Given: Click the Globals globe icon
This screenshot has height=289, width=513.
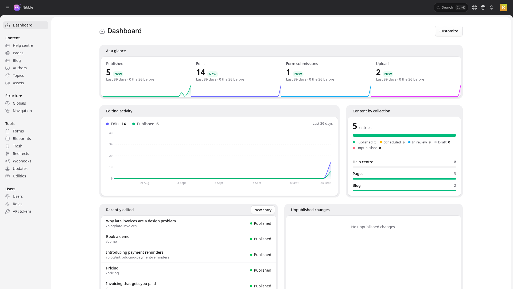Looking at the screenshot, I should pos(7,103).
